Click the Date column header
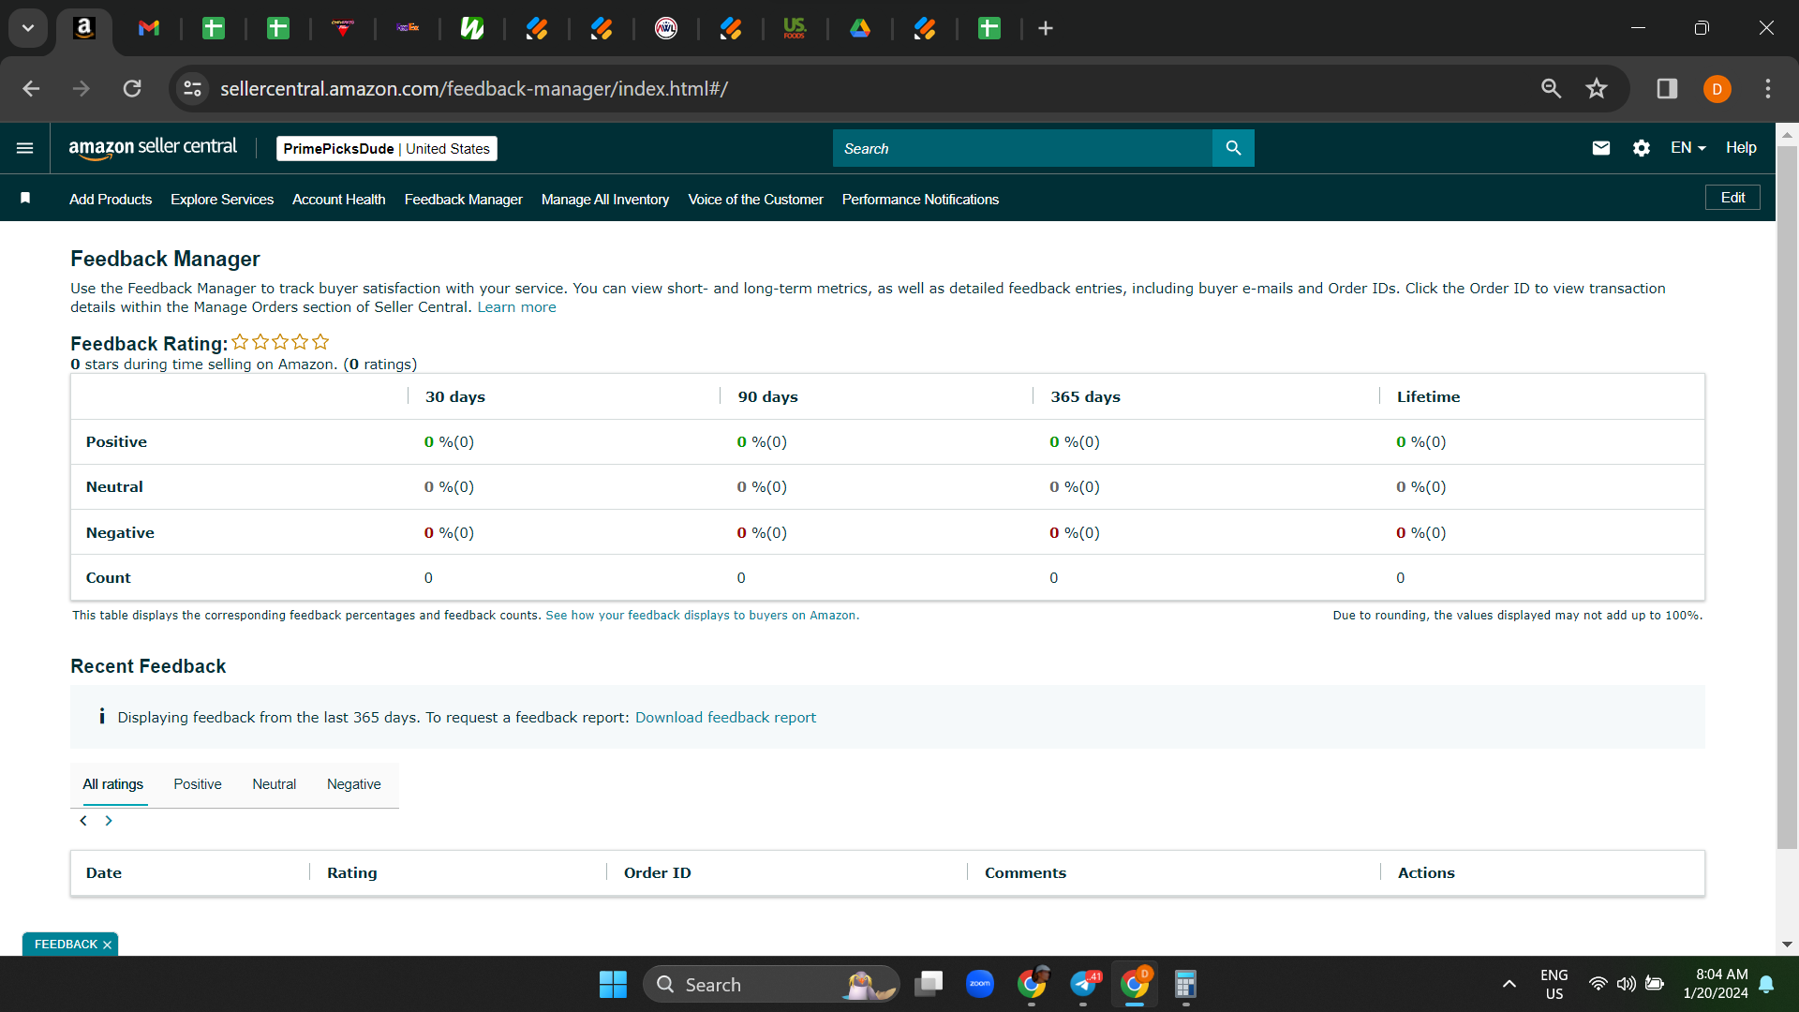 point(104,873)
